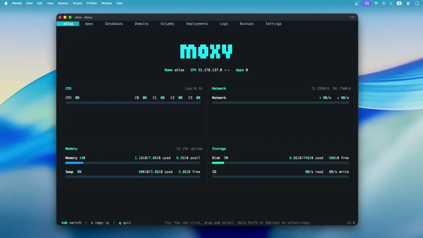Switch to the Volumes tab

pos(167,24)
